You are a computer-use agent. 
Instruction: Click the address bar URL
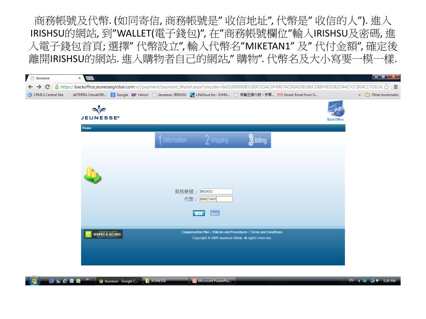point(220,87)
